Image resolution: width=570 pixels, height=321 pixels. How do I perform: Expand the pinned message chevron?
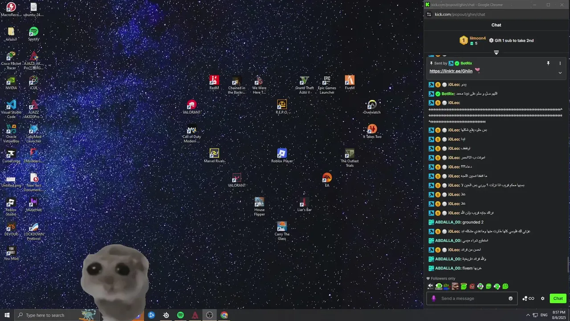click(x=560, y=73)
